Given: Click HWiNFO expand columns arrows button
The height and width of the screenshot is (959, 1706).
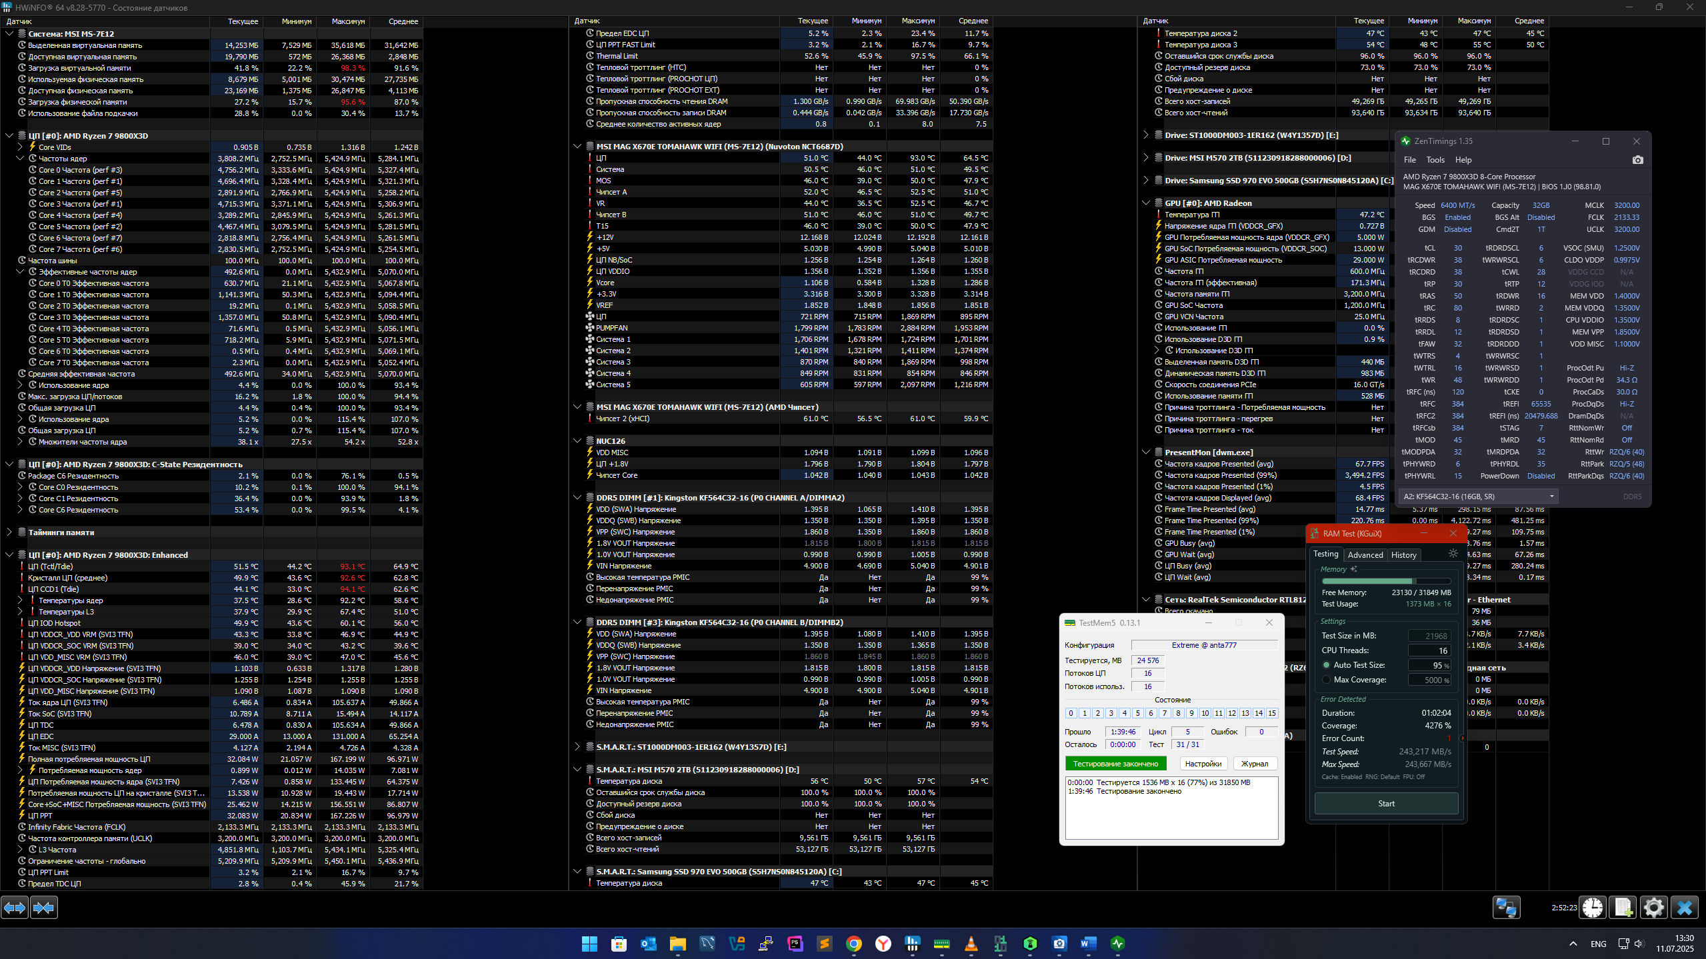Looking at the screenshot, I should click(15, 908).
